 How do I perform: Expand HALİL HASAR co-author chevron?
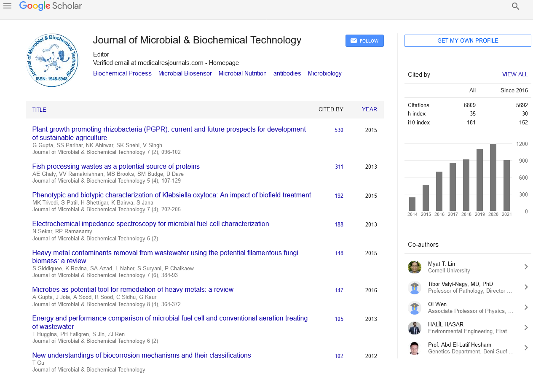click(526, 328)
